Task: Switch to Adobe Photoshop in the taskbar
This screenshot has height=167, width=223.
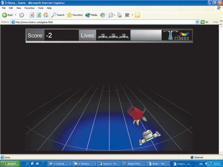Action: pos(133,163)
